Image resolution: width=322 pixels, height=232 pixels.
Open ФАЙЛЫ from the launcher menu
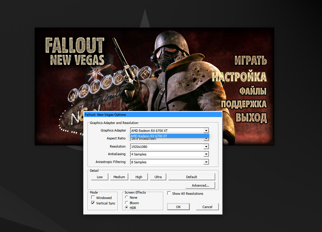[x=253, y=91]
